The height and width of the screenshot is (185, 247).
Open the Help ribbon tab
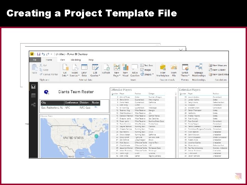(91, 60)
